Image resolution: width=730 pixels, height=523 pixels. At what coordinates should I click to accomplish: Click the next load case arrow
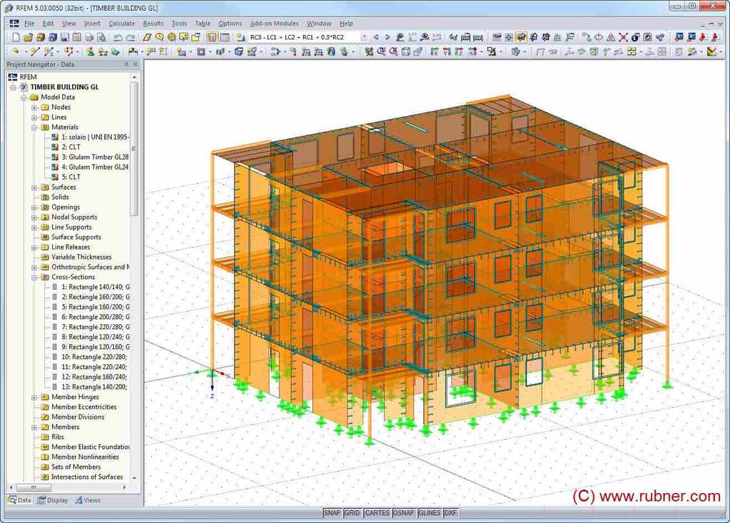[x=387, y=37]
